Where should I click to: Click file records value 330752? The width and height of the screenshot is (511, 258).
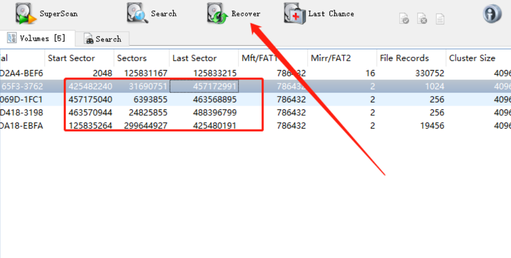(430, 73)
